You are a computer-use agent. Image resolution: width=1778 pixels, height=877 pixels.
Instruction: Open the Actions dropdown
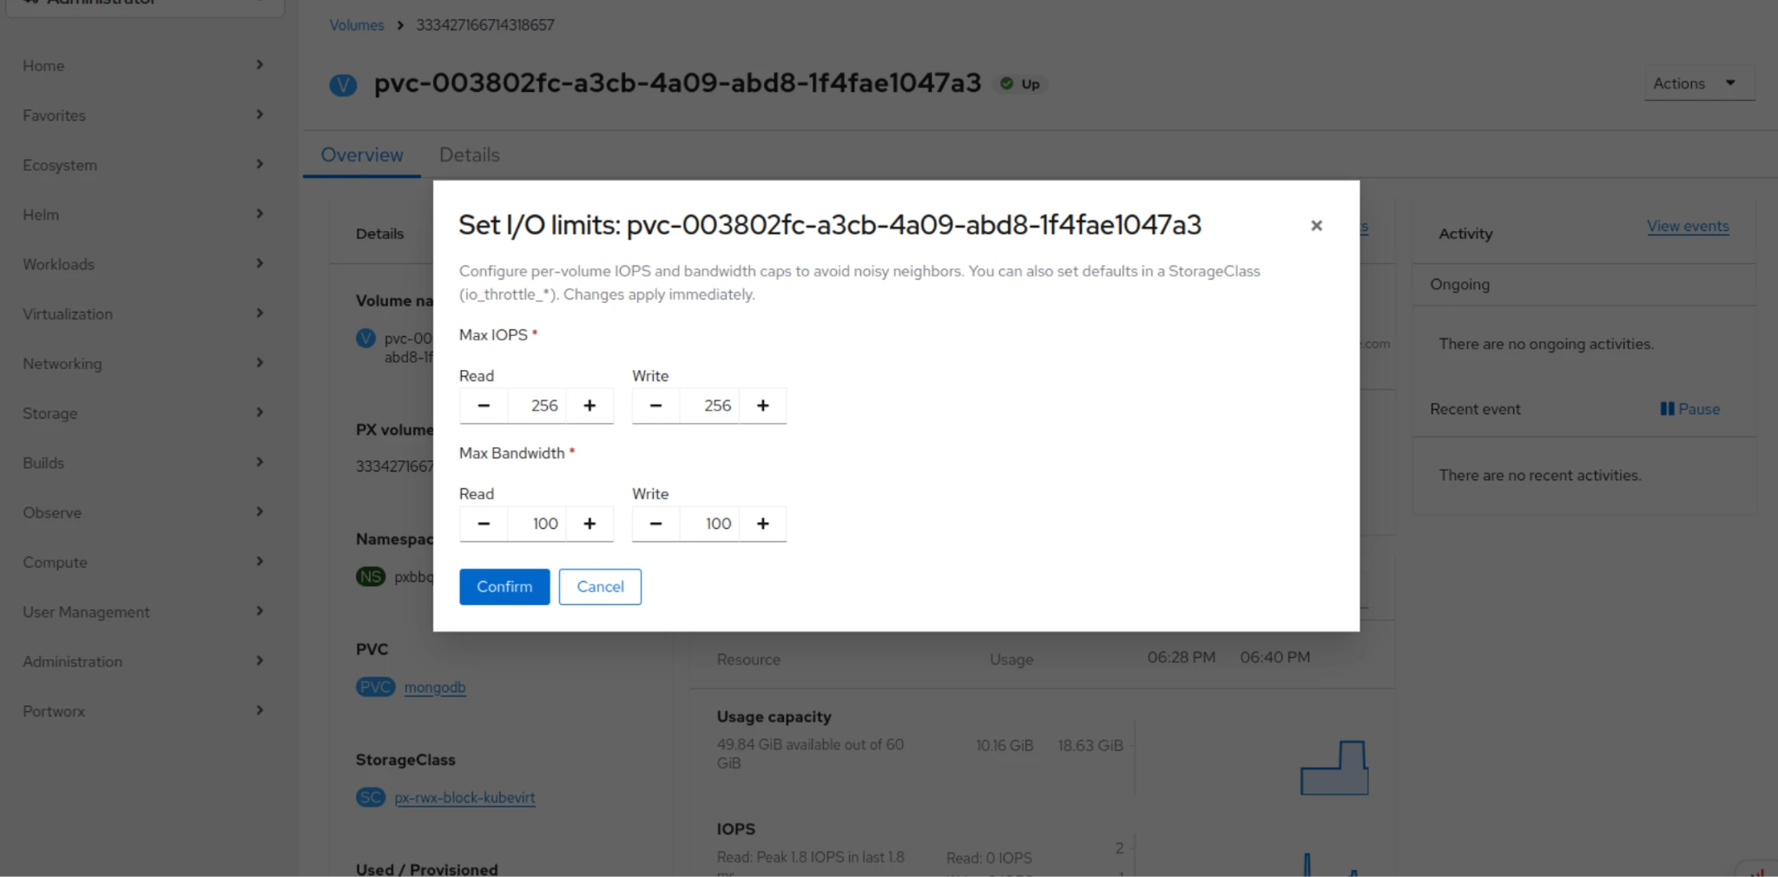1699,83
